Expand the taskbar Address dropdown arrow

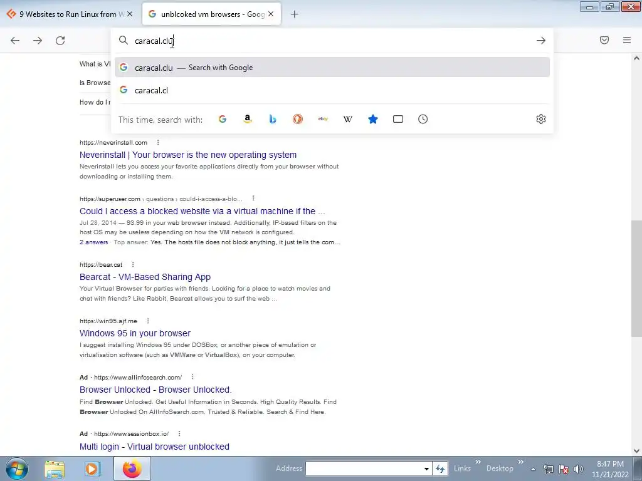tap(426, 468)
